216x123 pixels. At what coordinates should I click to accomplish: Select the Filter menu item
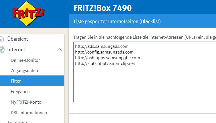coord(32,81)
